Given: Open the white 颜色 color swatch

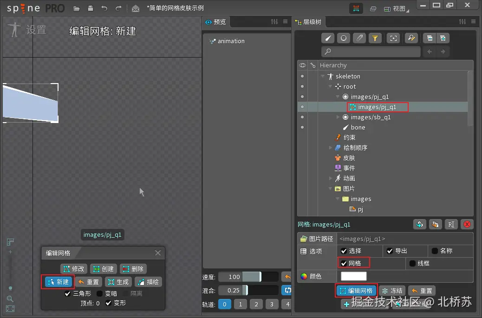Looking at the screenshot, I should 354,276.
